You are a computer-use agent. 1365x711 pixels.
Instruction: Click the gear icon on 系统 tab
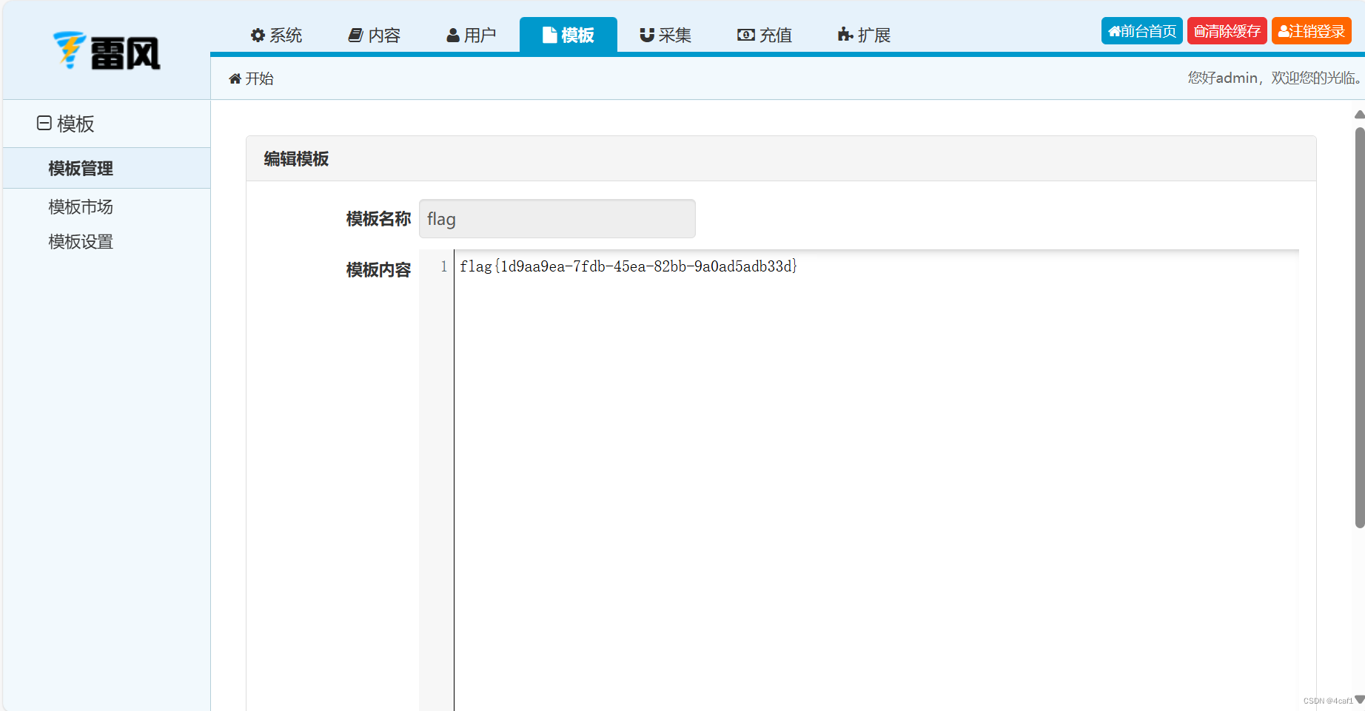coord(258,35)
